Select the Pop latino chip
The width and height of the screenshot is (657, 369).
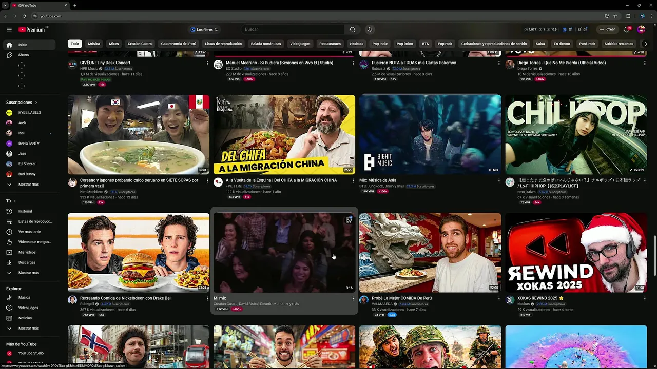click(404, 44)
